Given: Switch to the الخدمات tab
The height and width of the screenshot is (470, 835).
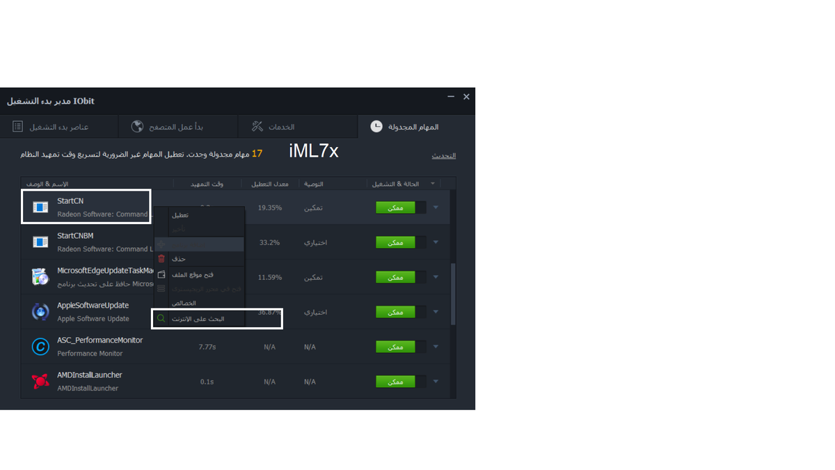Looking at the screenshot, I should [x=297, y=127].
